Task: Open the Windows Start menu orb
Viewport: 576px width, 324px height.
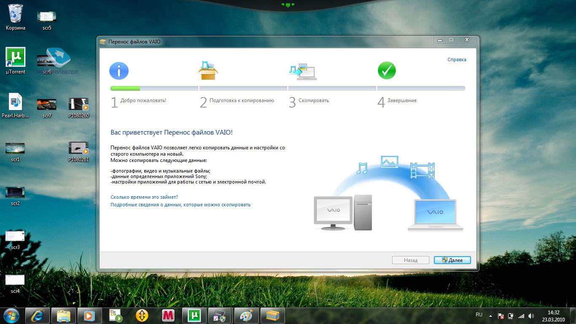Action: click(x=11, y=316)
